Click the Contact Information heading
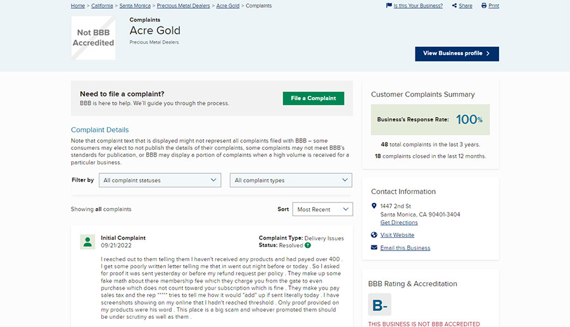Screen dimensions: 570x327 pos(403,192)
